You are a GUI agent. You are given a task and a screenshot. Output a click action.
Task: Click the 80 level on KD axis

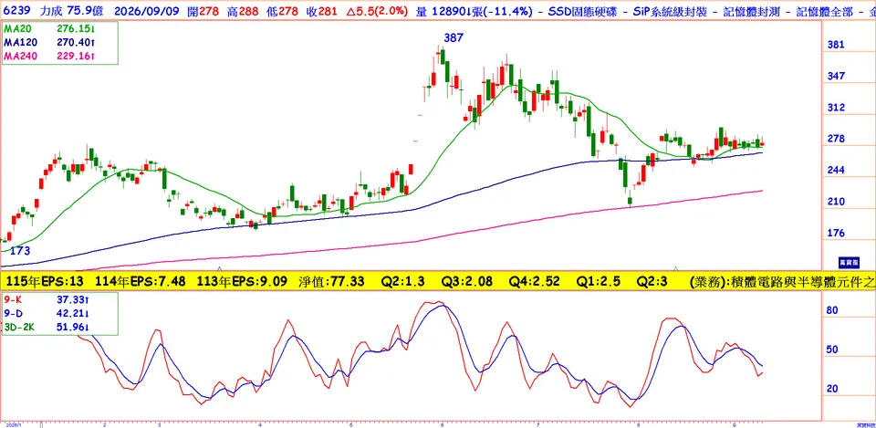click(832, 310)
